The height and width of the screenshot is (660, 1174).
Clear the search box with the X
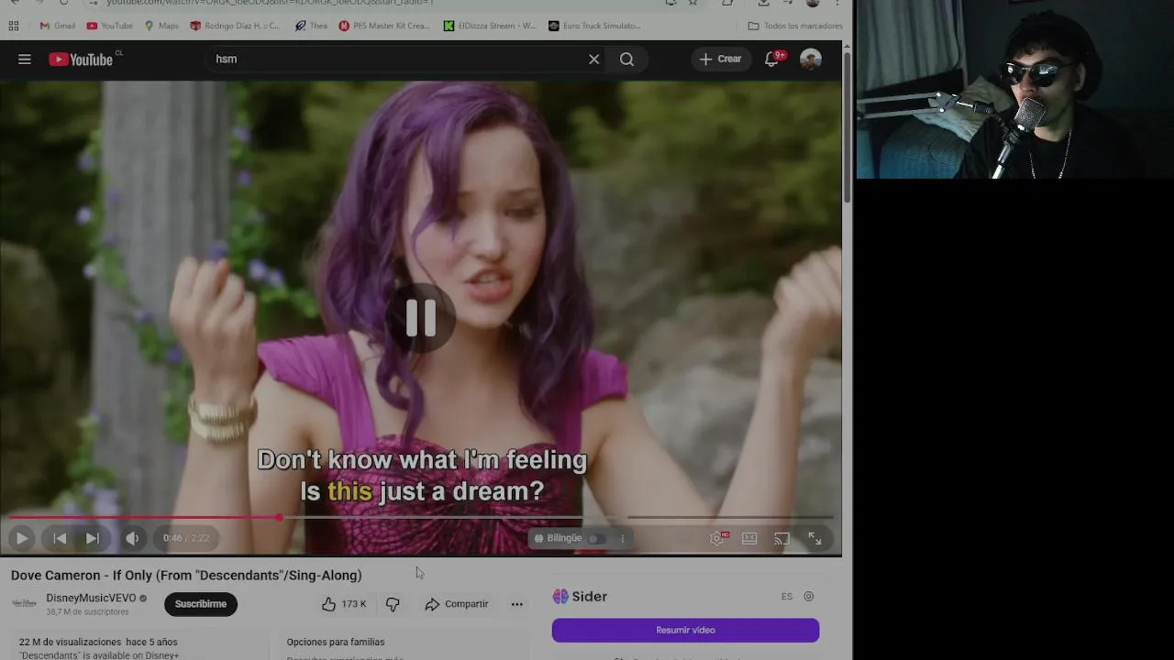[x=593, y=60]
